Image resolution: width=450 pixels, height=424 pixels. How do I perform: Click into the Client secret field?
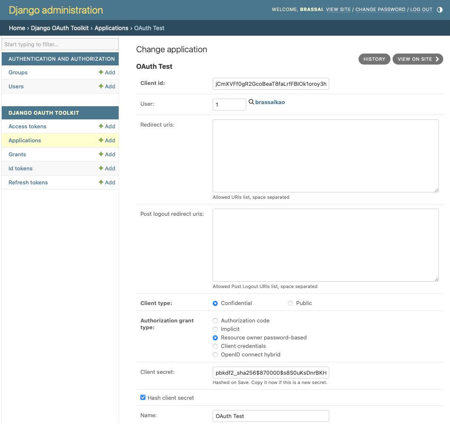271,373
